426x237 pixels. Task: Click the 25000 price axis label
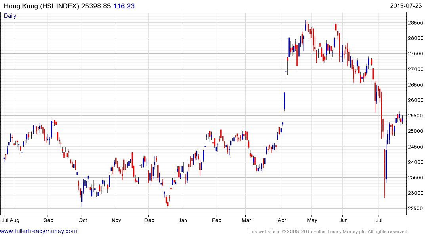pyautogui.click(x=415, y=131)
